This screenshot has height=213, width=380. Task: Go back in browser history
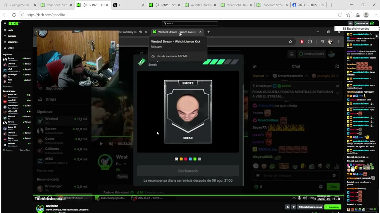pyautogui.click(x=5, y=15)
